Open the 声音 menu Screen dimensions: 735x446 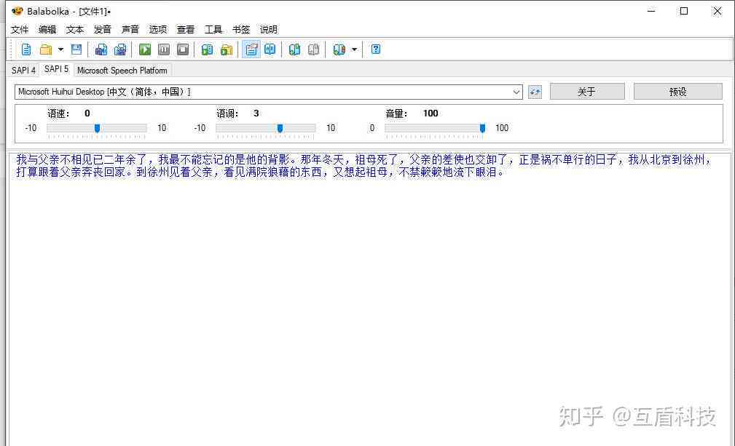pyautogui.click(x=130, y=30)
